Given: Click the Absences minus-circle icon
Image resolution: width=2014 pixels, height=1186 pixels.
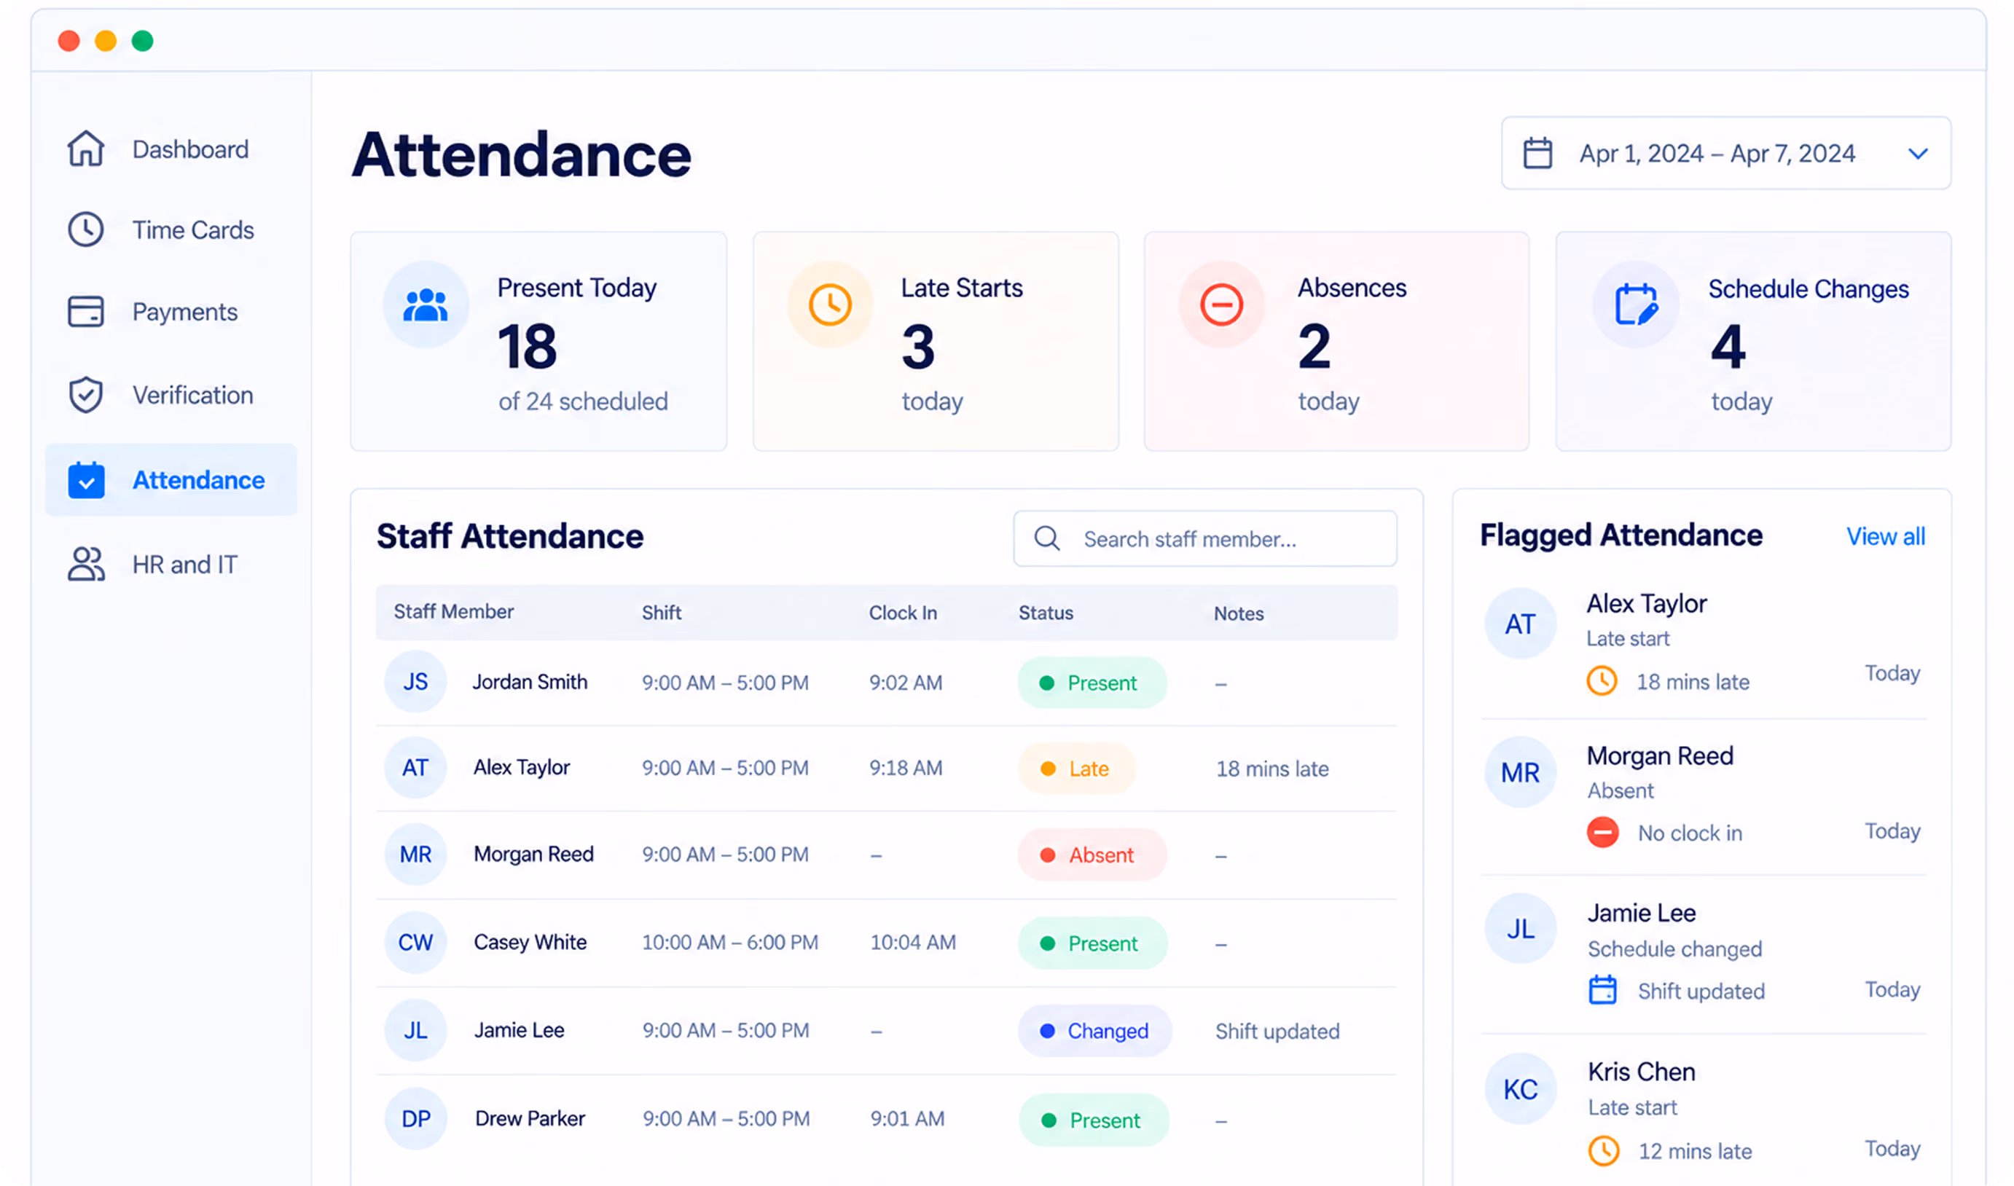Looking at the screenshot, I should click(1221, 305).
